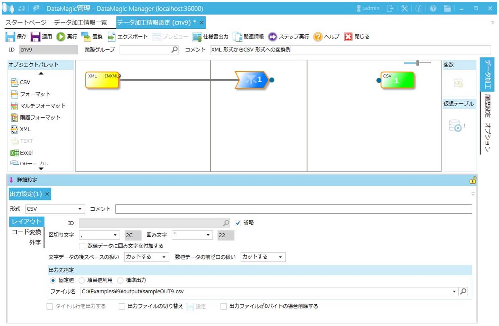The image size is (499, 326).
Task: Open the 仮想テーブル virtual table icon
Action: coord(455,126)
